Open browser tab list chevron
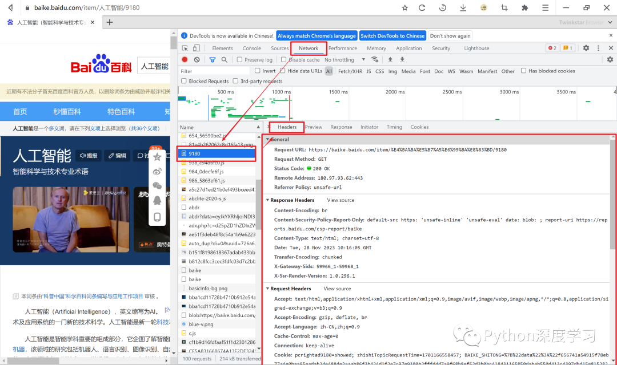The image size is (617, 365). pyautogui.click(x=610, y=22)
